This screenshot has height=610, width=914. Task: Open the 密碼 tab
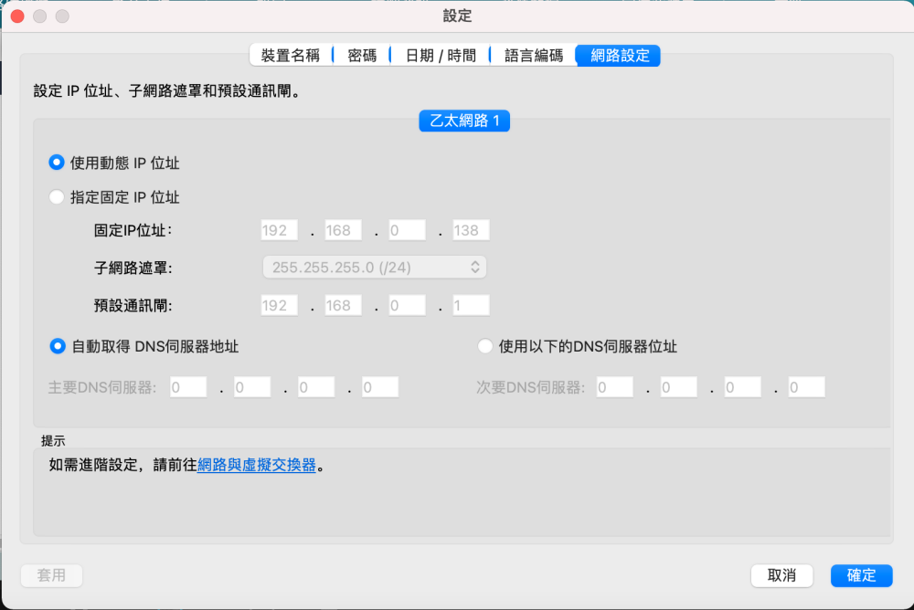pos(362,56)
